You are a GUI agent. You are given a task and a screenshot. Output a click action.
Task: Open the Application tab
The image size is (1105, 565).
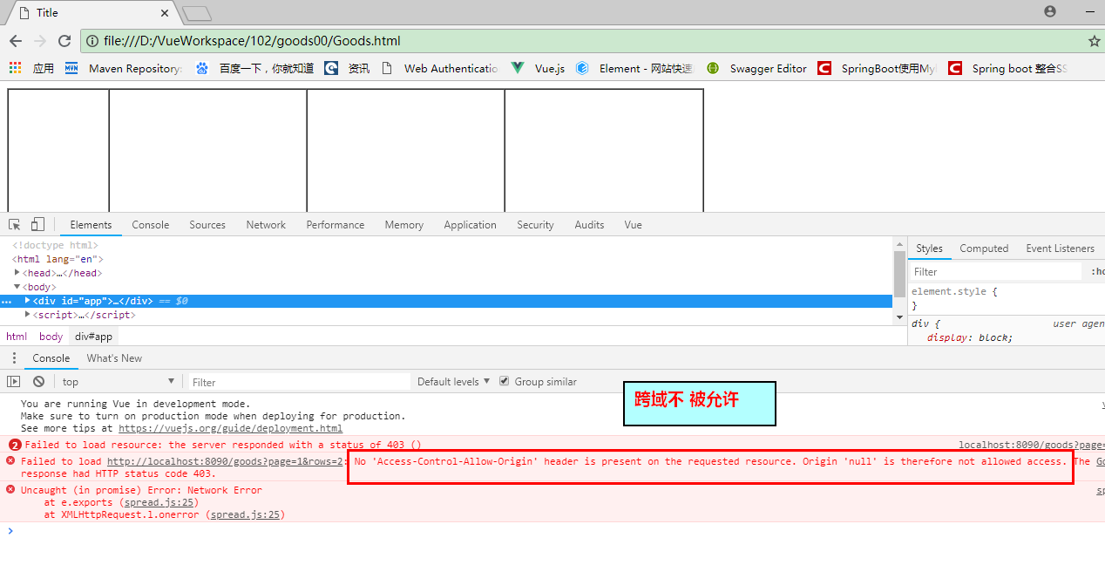point(470,224)
